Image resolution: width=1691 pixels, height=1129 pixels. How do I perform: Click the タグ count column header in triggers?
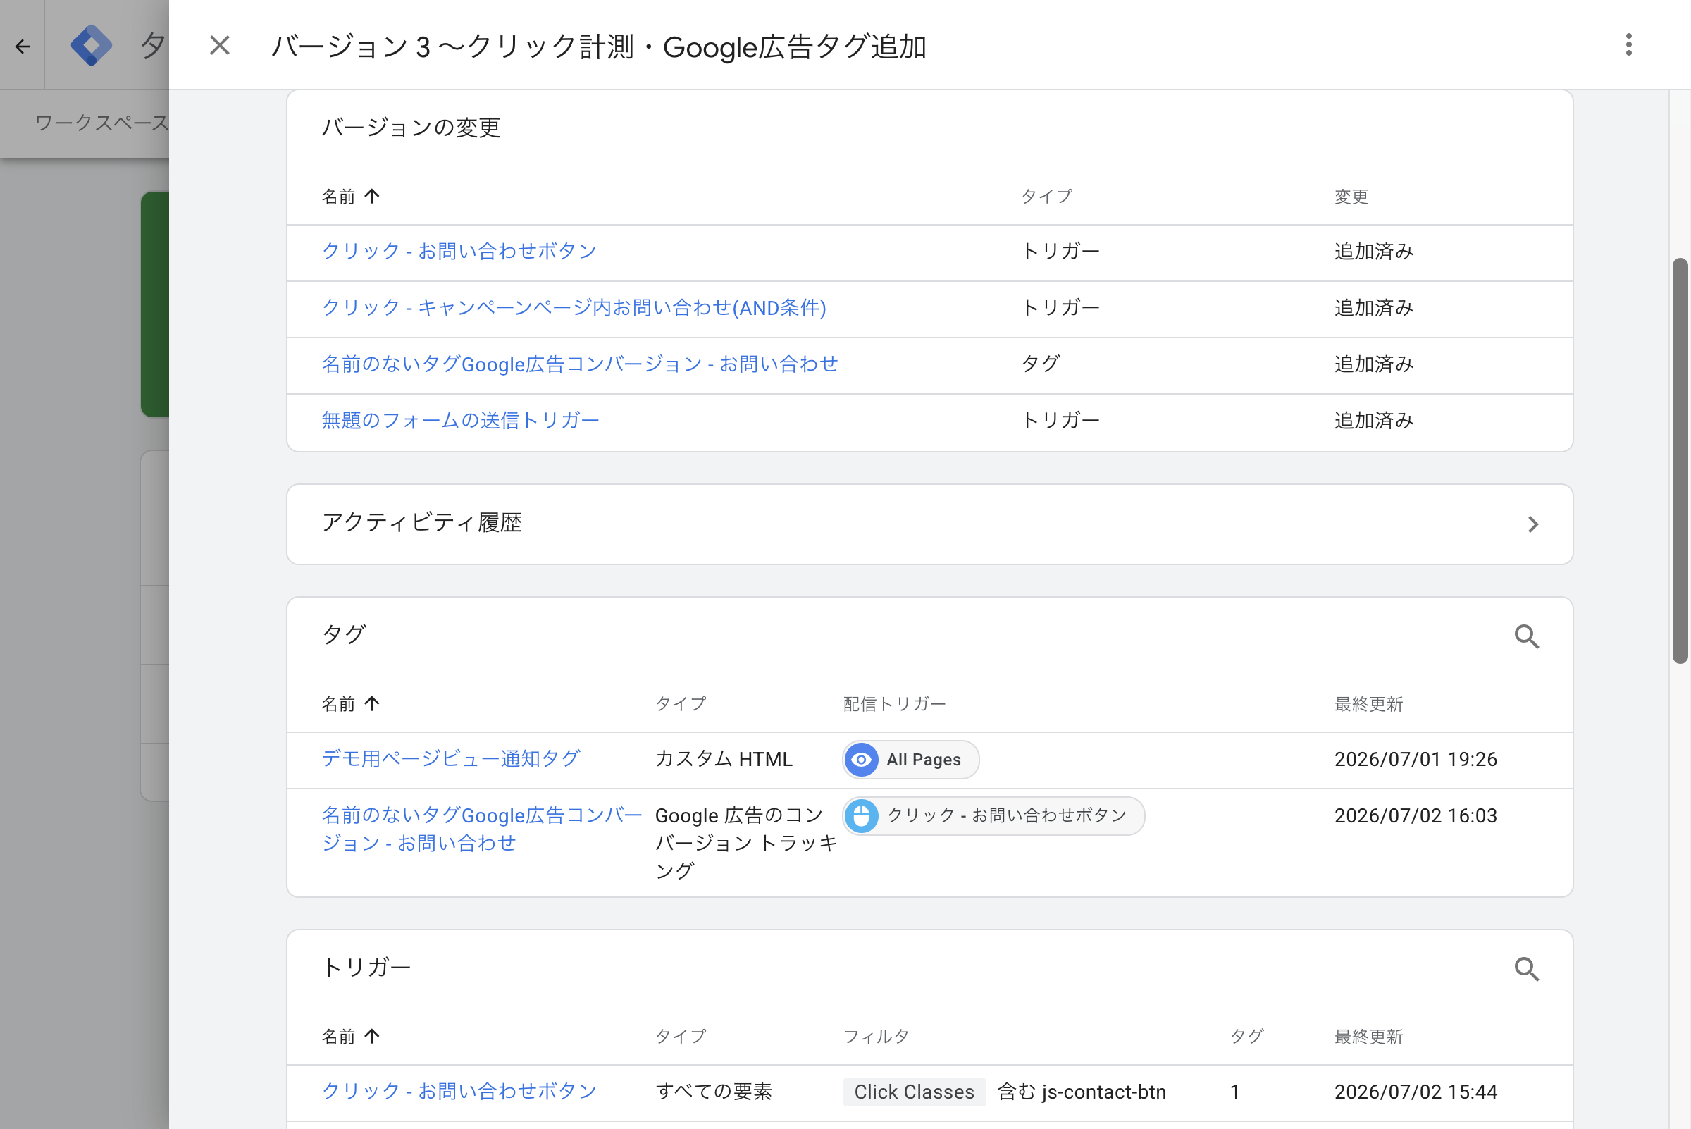click(x=1247, y=1037)
